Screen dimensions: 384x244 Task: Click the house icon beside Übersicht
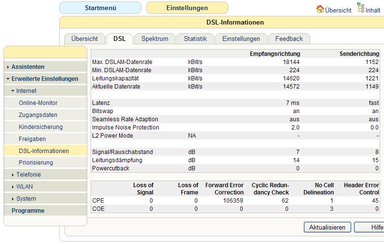coord(320,9)
